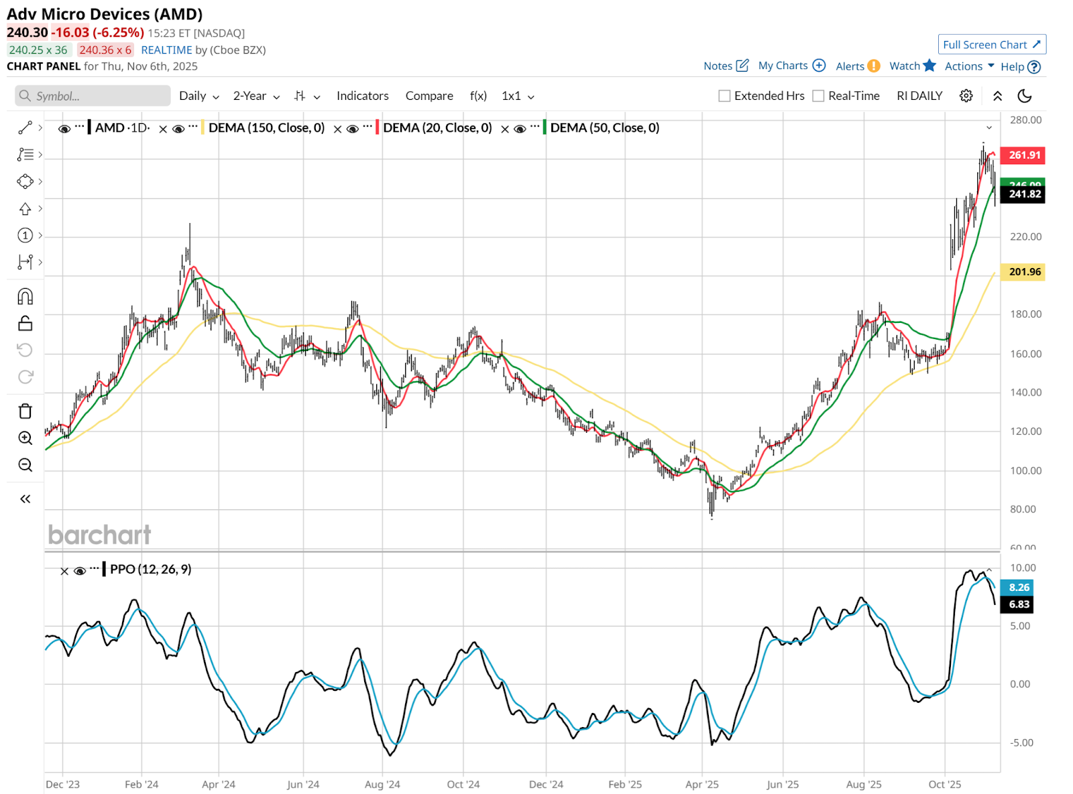Activate the magnet snap tool
This screenshot has height=794, width=1073.
tap(25, 297)
